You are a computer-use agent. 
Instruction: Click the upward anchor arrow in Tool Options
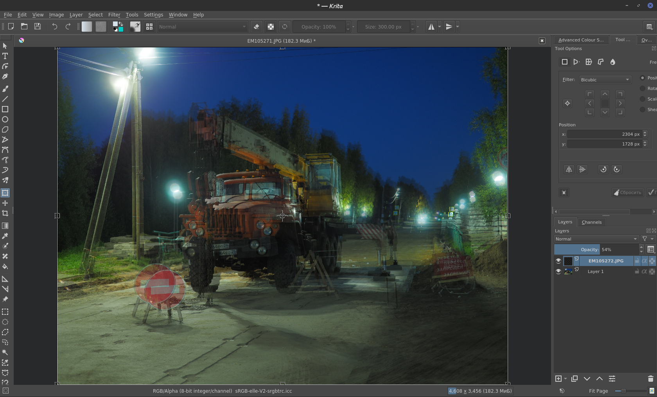pyautogui.click(x=605, y=94)
